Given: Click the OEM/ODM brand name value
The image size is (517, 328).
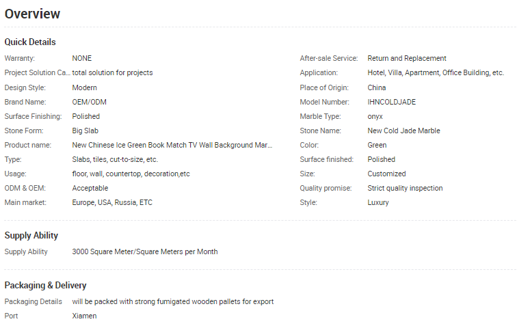Looking at the screenshot, I should tap(90, 102).
